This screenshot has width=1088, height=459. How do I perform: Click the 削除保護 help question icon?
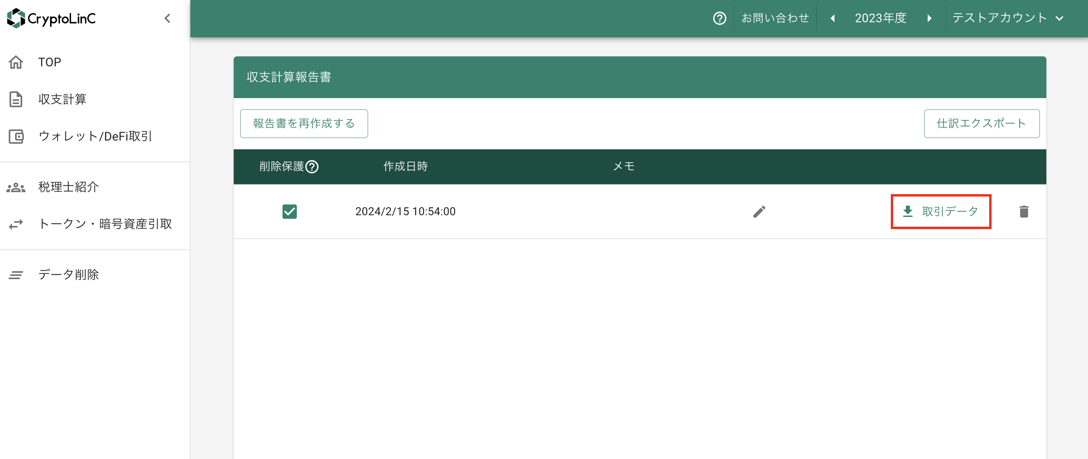click(x=312, y=166)
